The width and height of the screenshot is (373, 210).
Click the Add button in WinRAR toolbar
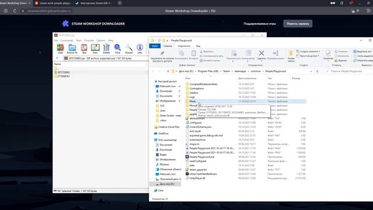tap(60, 49)
